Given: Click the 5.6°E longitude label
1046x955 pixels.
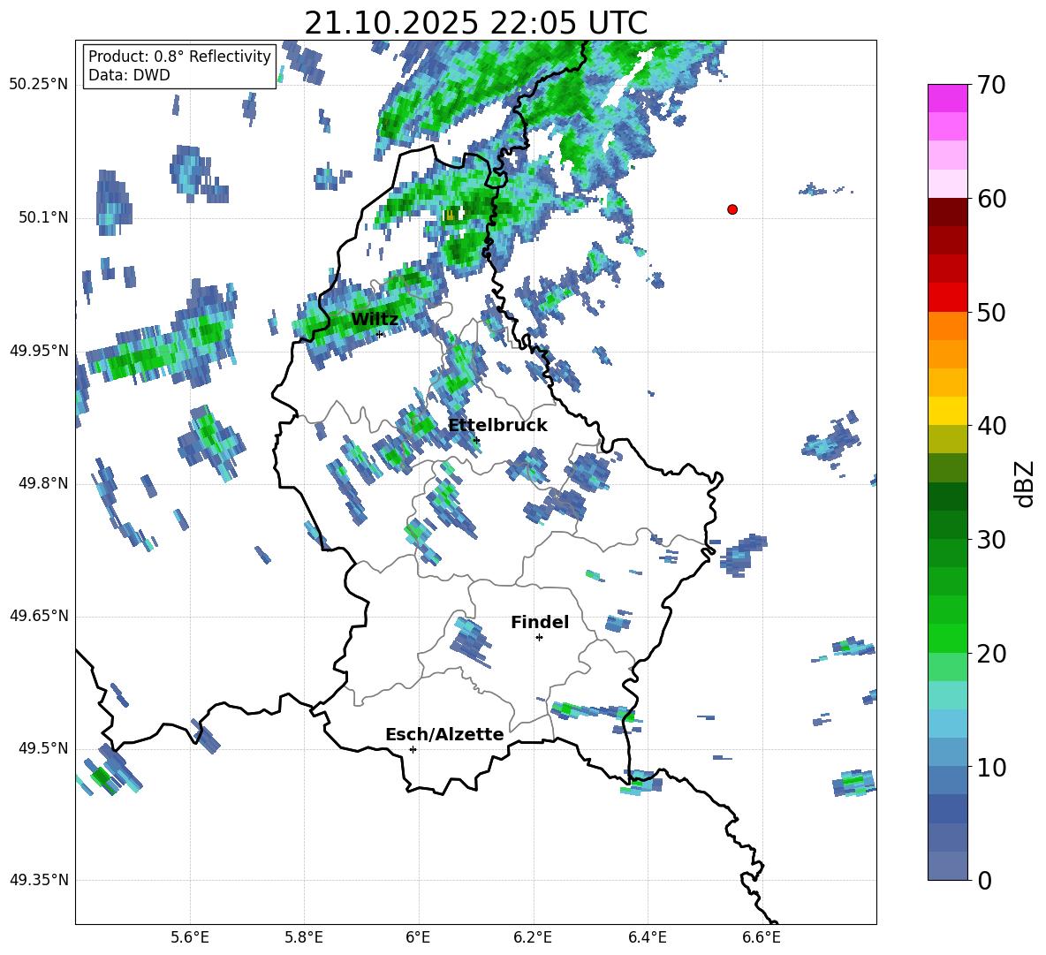Looking at the screenshot, I should click(x=190, y=937).
